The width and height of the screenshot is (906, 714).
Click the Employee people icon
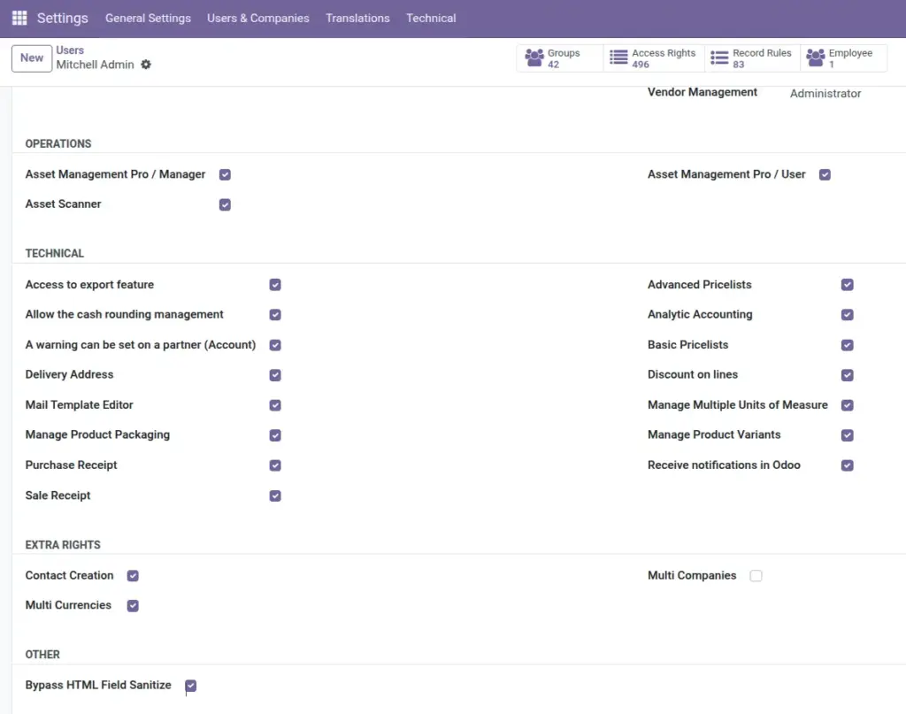point(815,58)
